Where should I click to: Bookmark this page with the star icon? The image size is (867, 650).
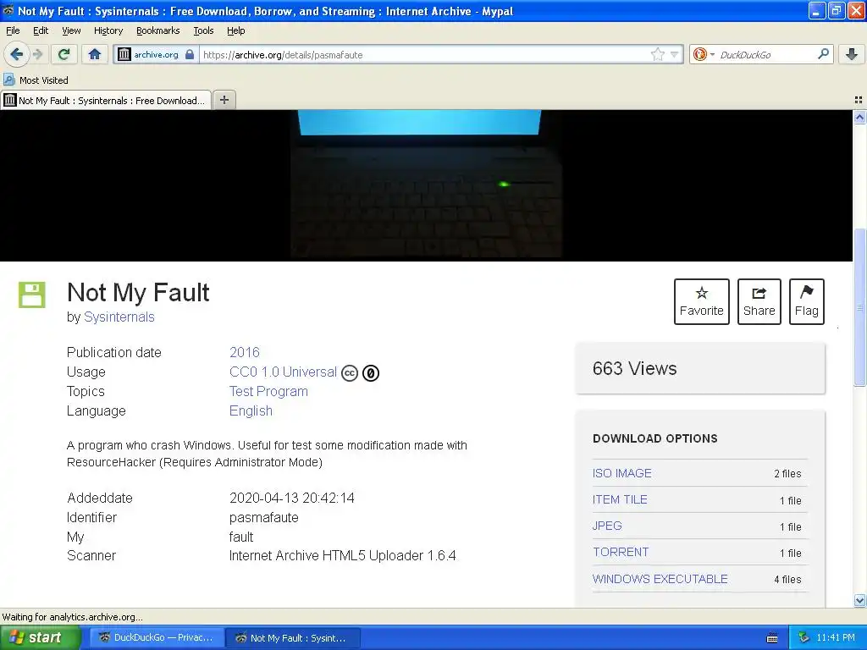(x=657, y=54)
